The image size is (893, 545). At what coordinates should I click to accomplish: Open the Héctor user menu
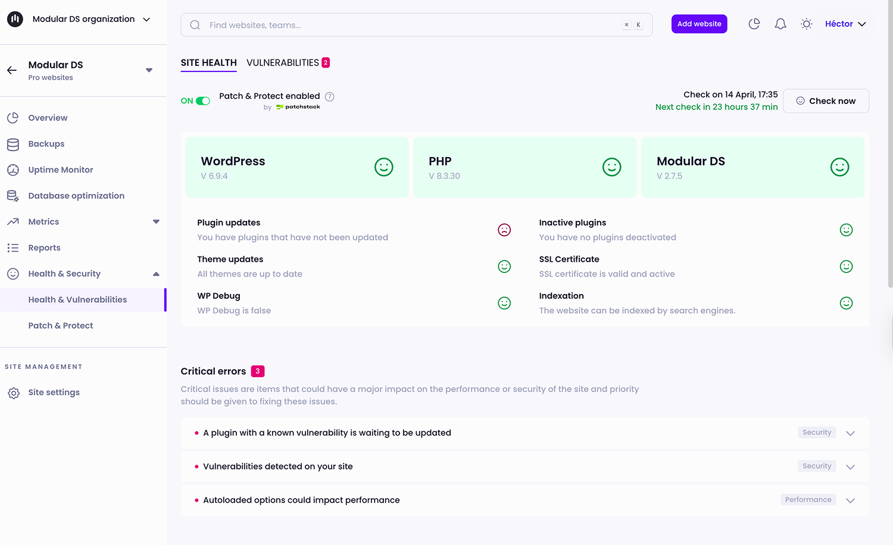click(845, 24)
